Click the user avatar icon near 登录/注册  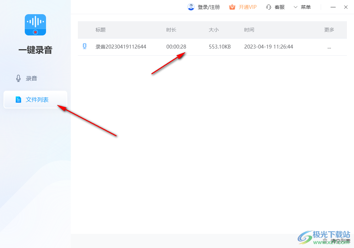(x=191, y=7)
